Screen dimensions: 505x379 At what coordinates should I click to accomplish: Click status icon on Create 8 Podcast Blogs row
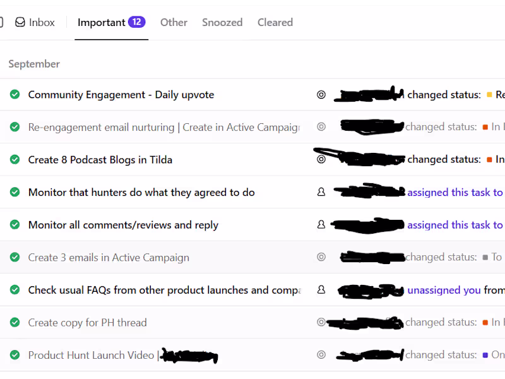[x=321, y=160]
